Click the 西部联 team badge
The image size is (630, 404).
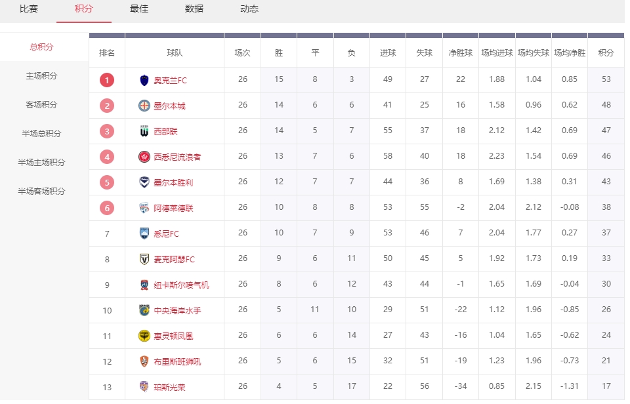point(144,131)
